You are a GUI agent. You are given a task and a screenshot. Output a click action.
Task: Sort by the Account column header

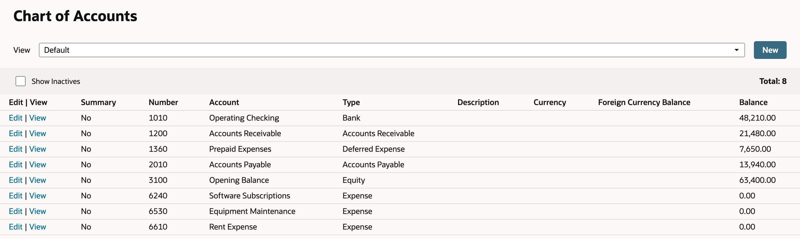pyautogui.click(x=224, y=102)
